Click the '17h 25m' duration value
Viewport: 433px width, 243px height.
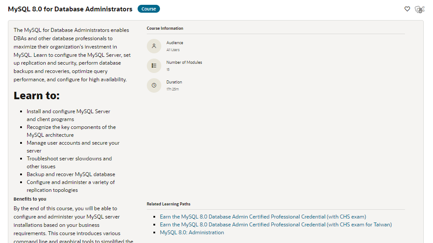tap(173, 89)
